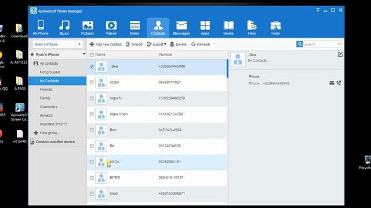Click Bea's large avatar in details panel
This screenshot has width=371, height=208.
pyautogui.click(x=238, y=60)
